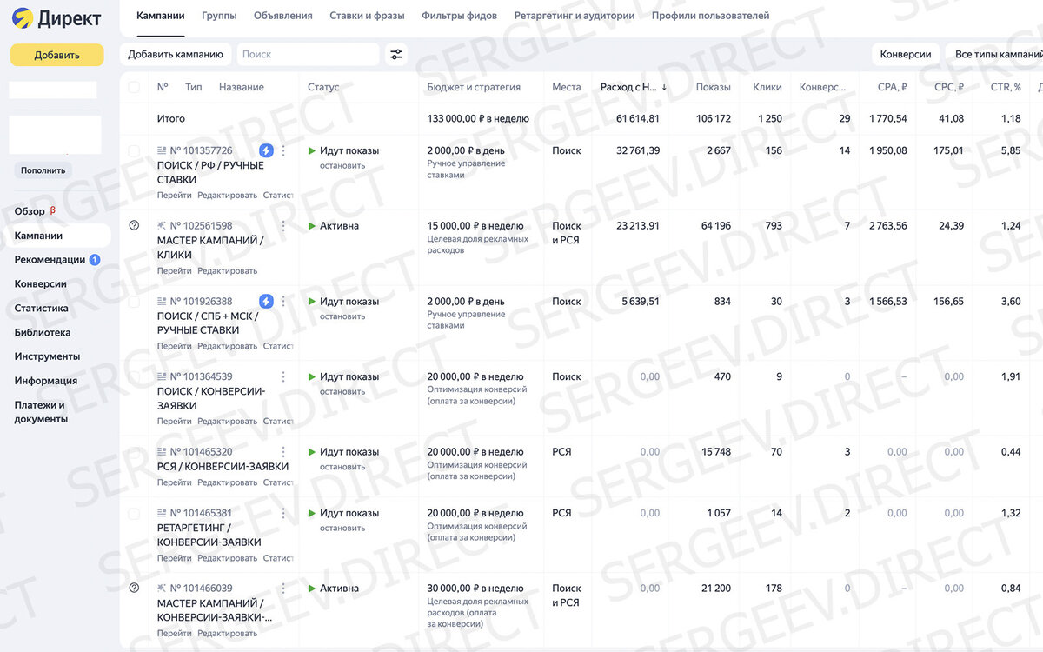Switch to the Группы tab
1043x652 pixels.
[219, 16]
